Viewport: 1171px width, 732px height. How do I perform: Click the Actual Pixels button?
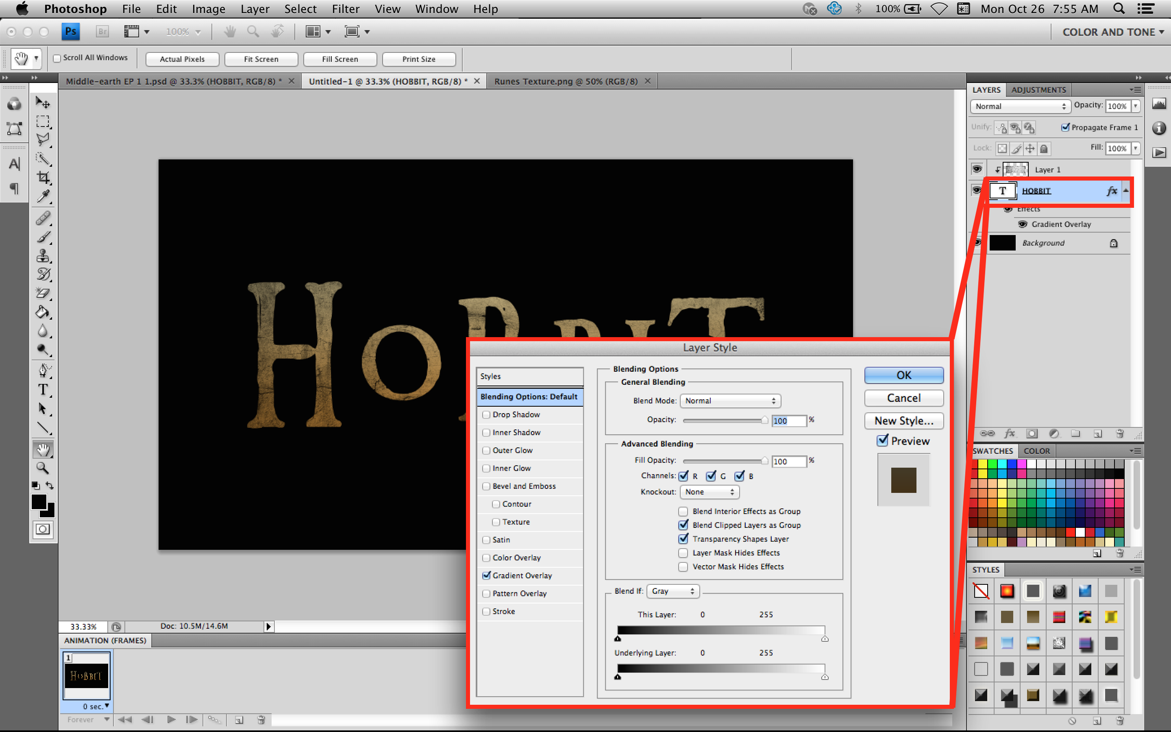(183, 59)
